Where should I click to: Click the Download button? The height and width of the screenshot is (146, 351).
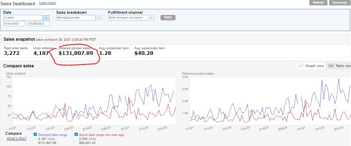[340, 3]
